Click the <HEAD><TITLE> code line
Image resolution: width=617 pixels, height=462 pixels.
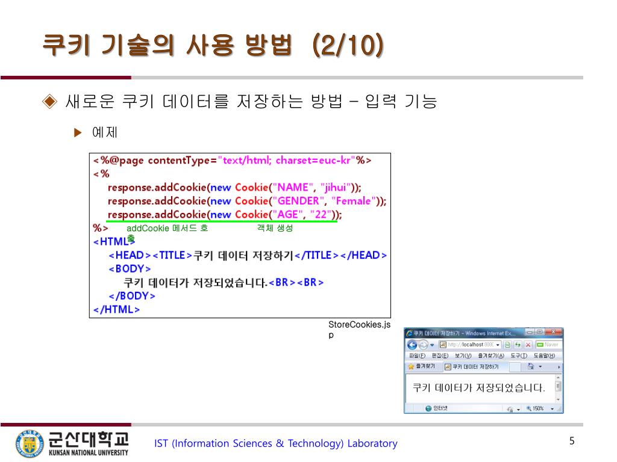click(x=248, y=255)
